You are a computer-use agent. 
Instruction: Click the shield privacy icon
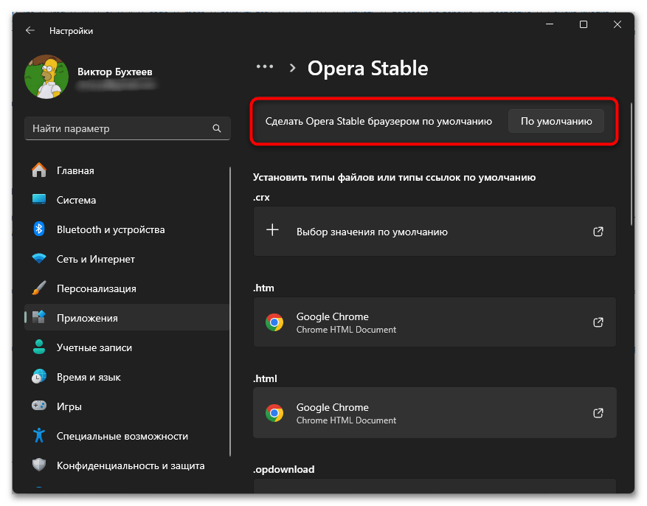tap(39, 465)
